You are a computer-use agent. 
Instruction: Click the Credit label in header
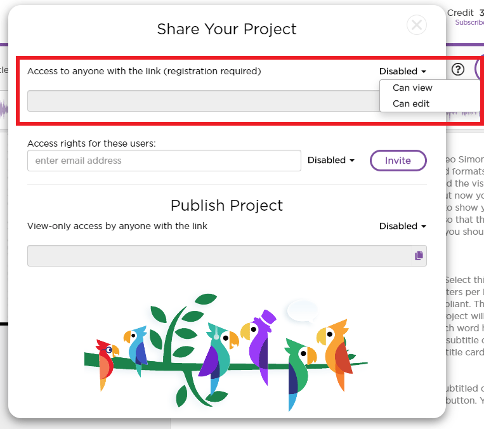[x=461, y=13]
